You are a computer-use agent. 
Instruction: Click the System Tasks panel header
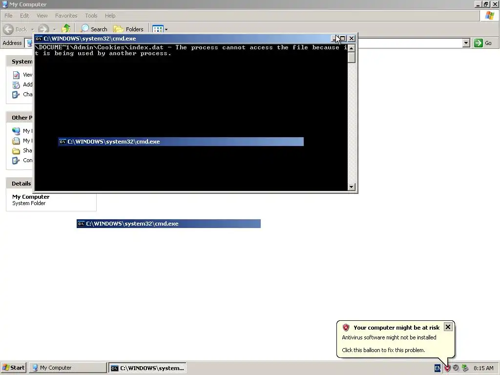(x=20, y=62)
